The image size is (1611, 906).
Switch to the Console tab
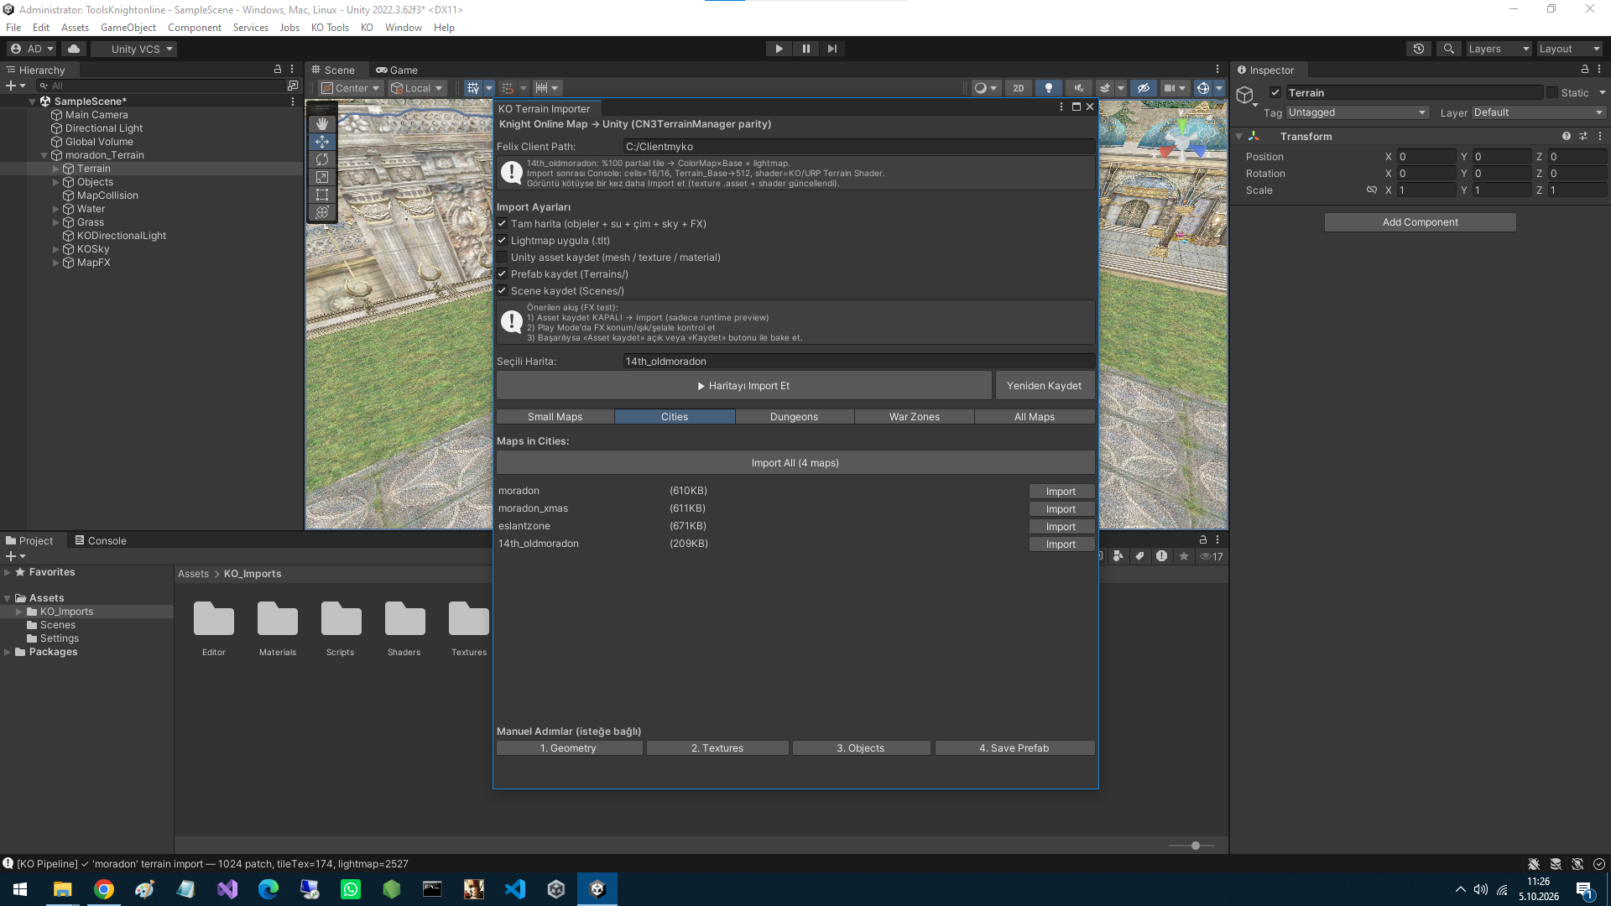101,541
